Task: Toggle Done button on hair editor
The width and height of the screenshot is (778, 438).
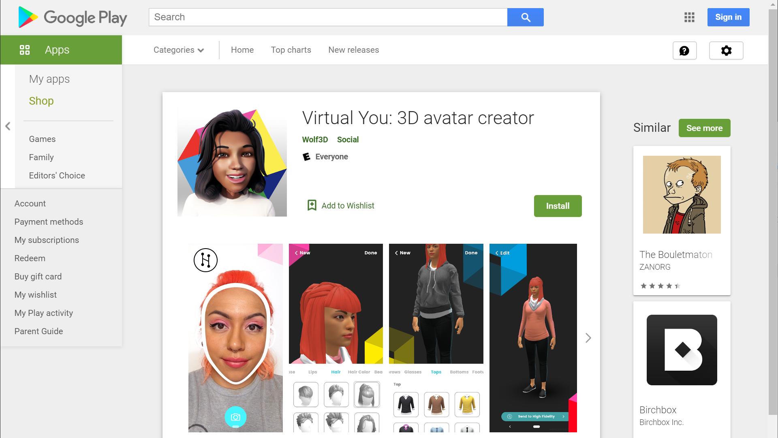Action: pyautogui.click(x=370, y=252)
